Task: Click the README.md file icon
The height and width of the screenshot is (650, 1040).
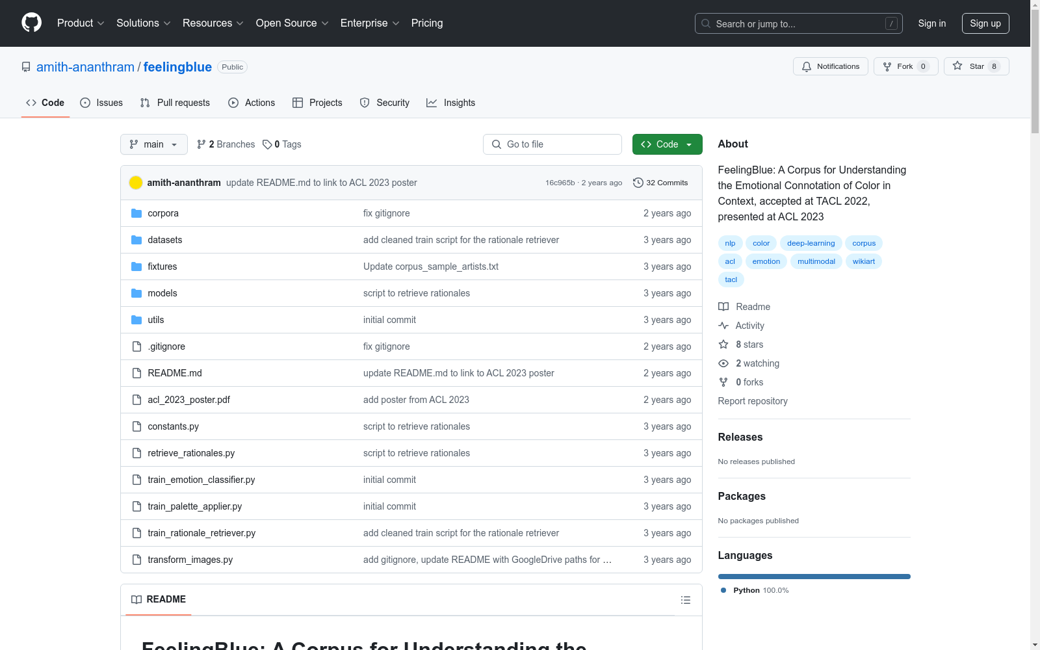Action: click(x=136, y=373)
